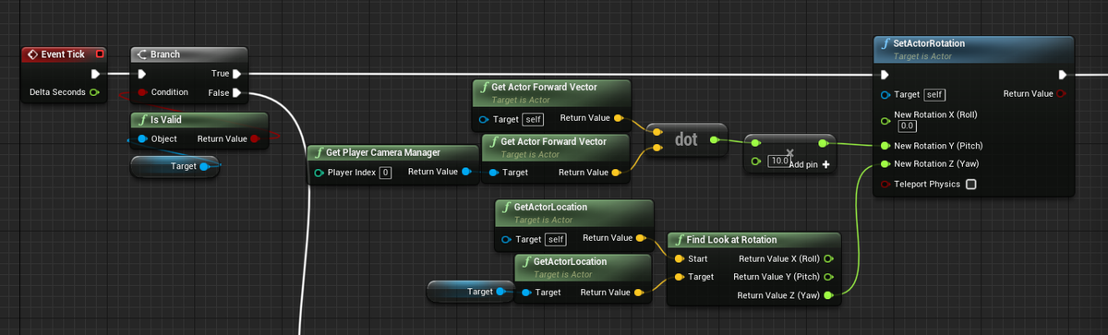Click the Delta Seconds output pin
The image size is (1108, 335).
(x=94, y=92)
